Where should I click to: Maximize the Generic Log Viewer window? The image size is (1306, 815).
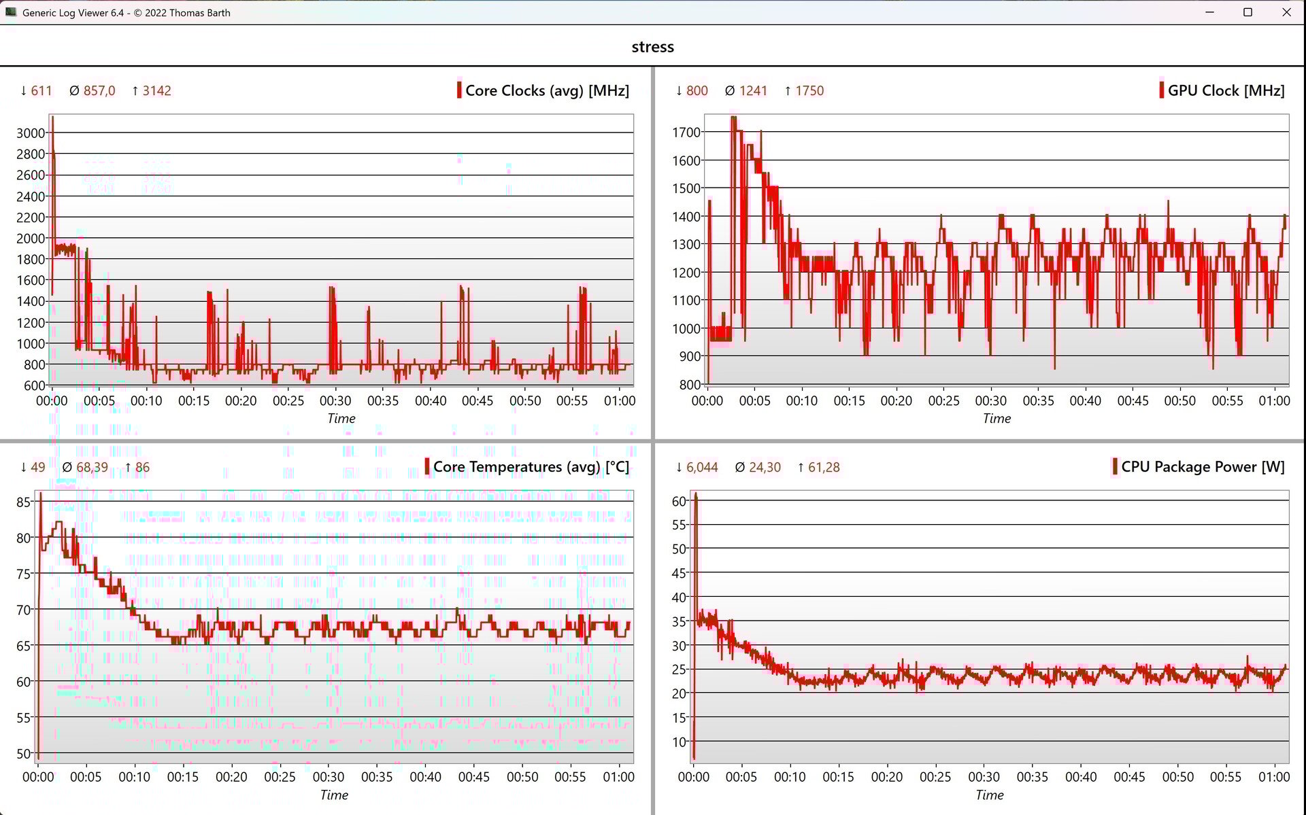tap(1248, 12)
